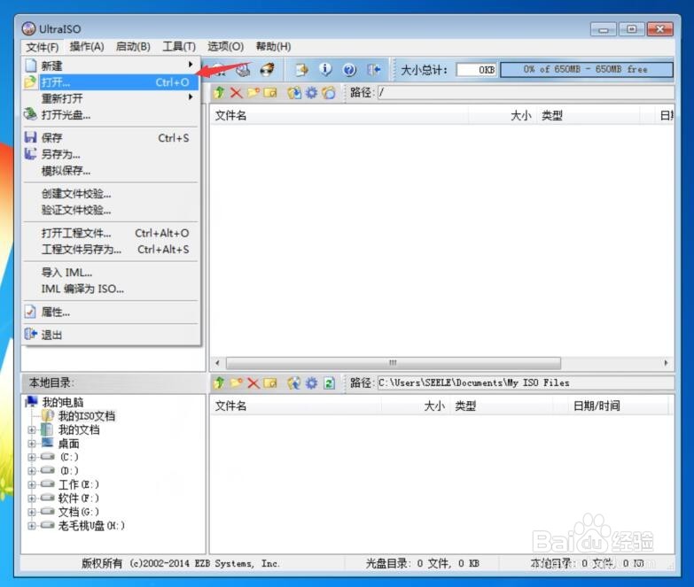Viewport: 694px width, 587px height.
Task: Open the 工具(T) menu
Action: 179,46
